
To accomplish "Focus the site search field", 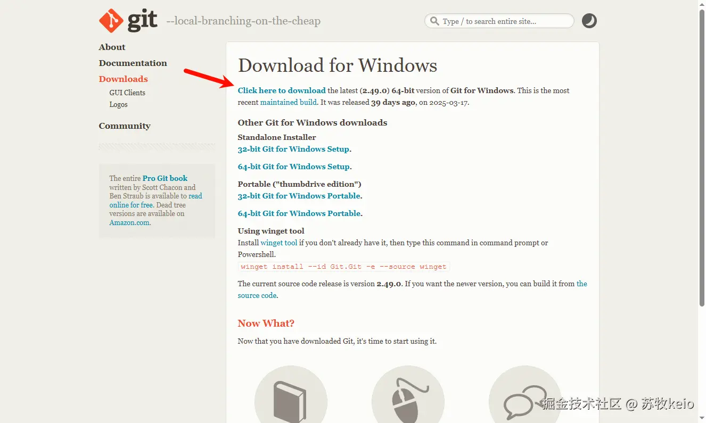I will 499,21.
